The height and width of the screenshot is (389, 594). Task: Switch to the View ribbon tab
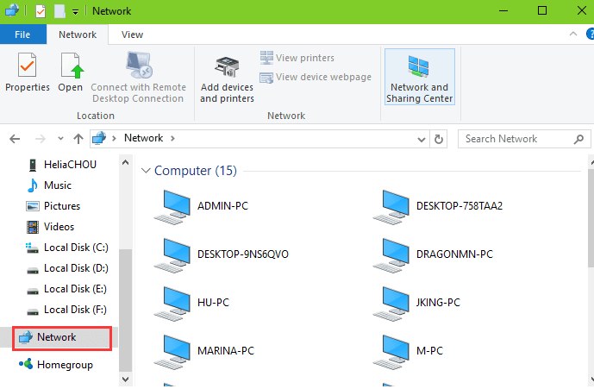[132, 35]
